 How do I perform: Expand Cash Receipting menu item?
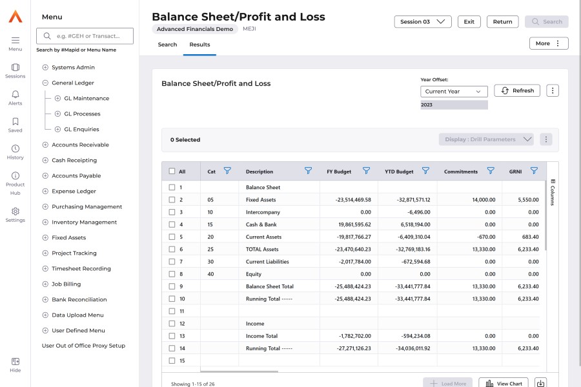coord(45,161)
